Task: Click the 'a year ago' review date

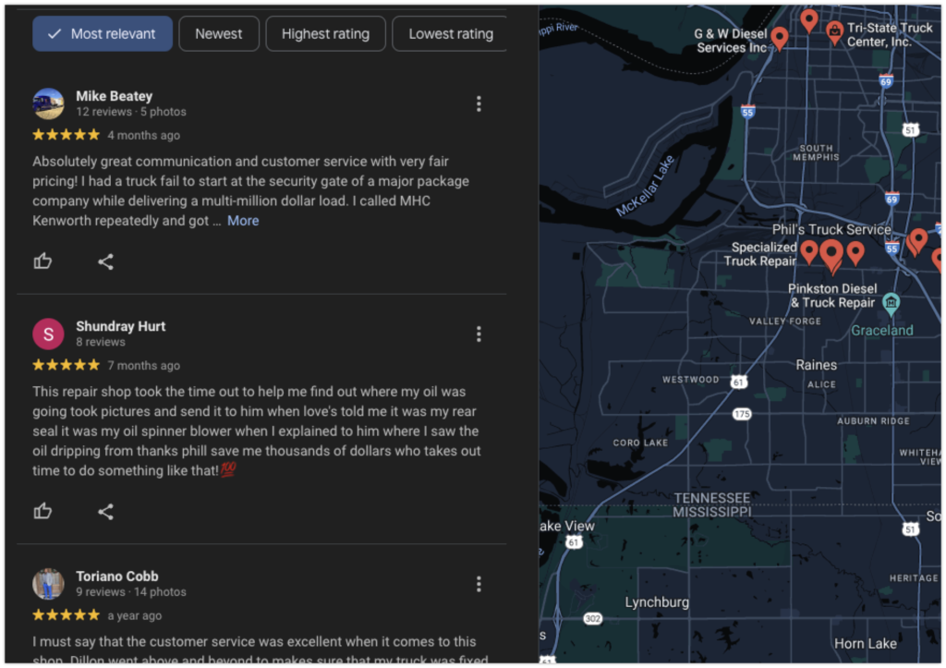Action: (135, 615)
